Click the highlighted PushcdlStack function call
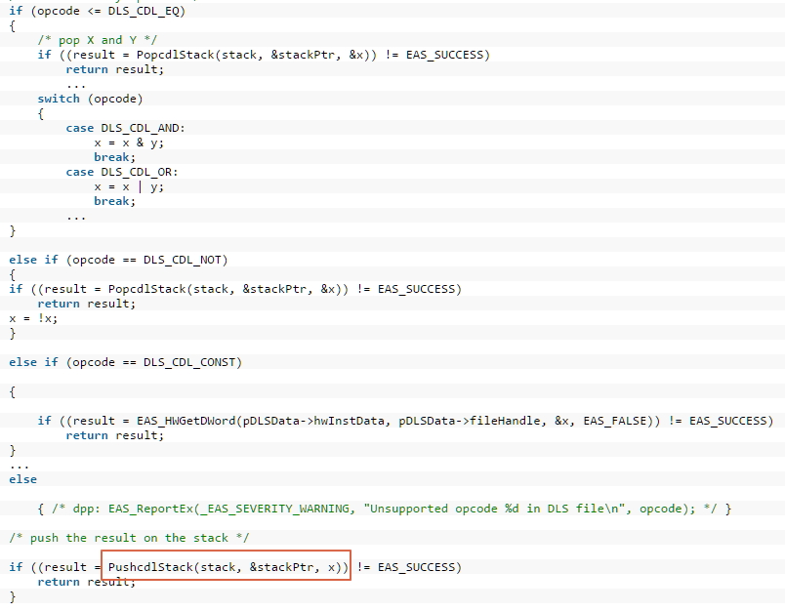The image size is (785, 612). 227,567
